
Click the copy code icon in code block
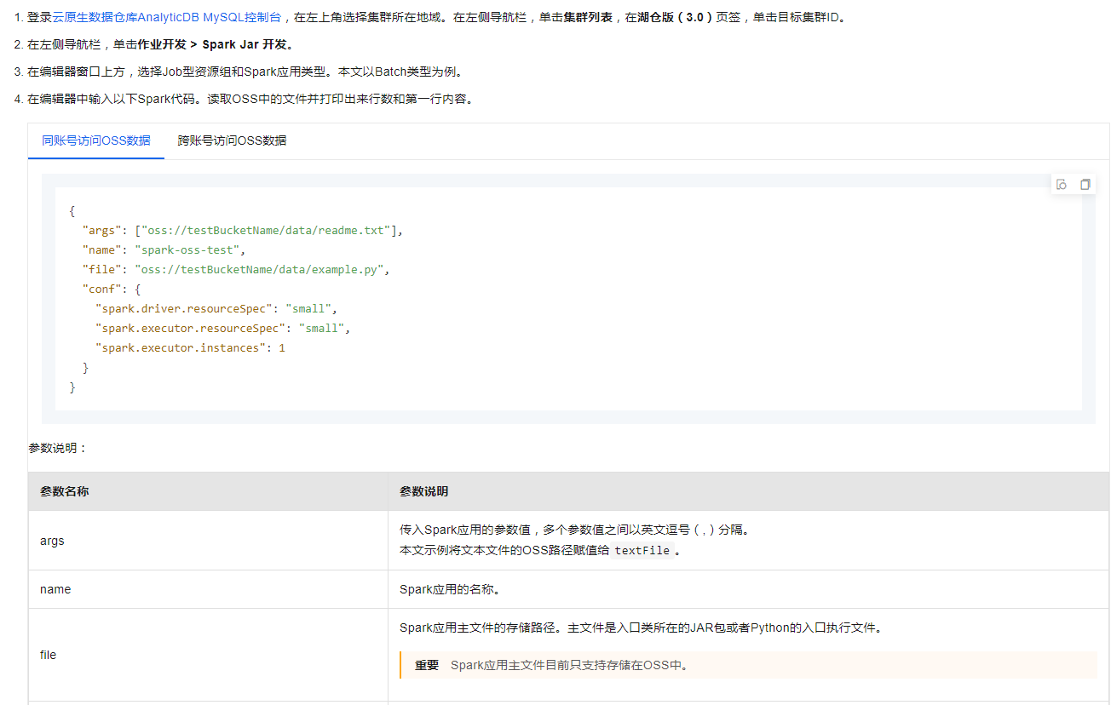[x=1085, y=184]
